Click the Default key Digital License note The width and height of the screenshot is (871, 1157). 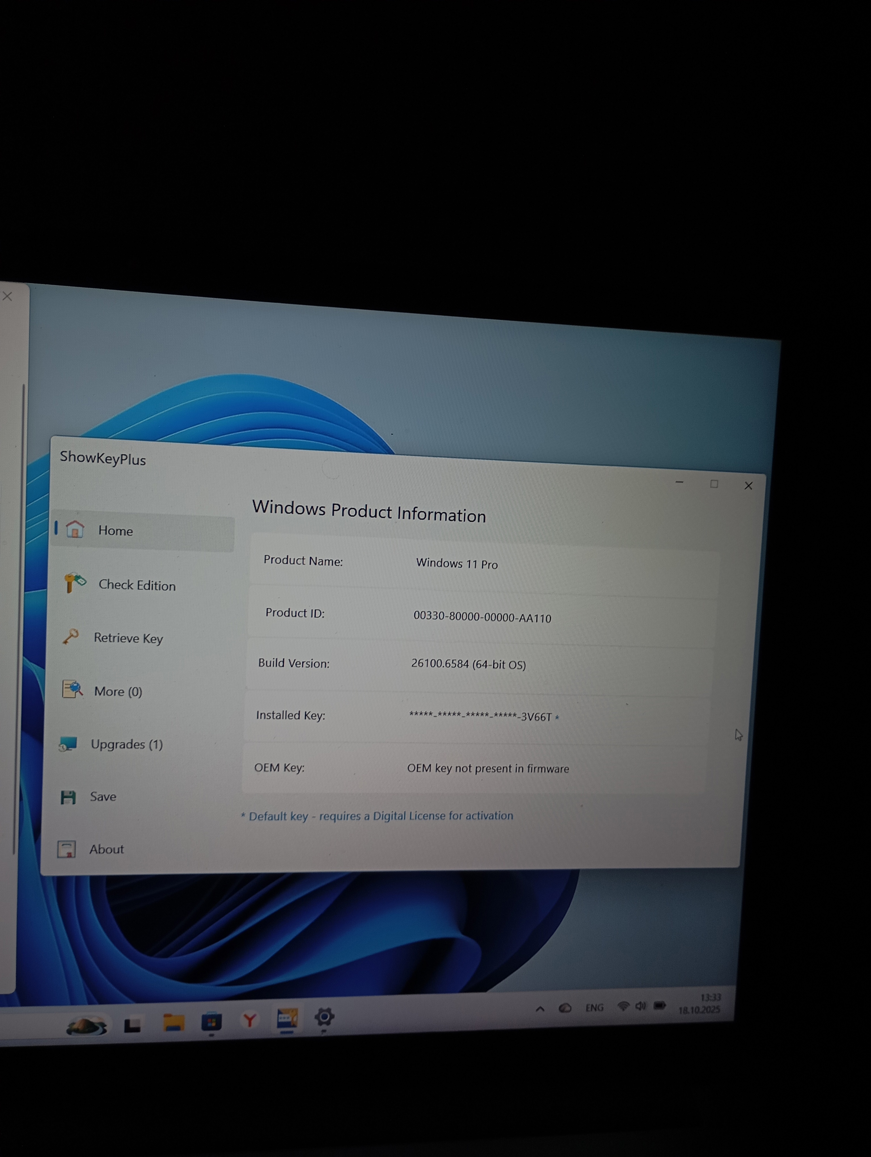tap(377, 816)
